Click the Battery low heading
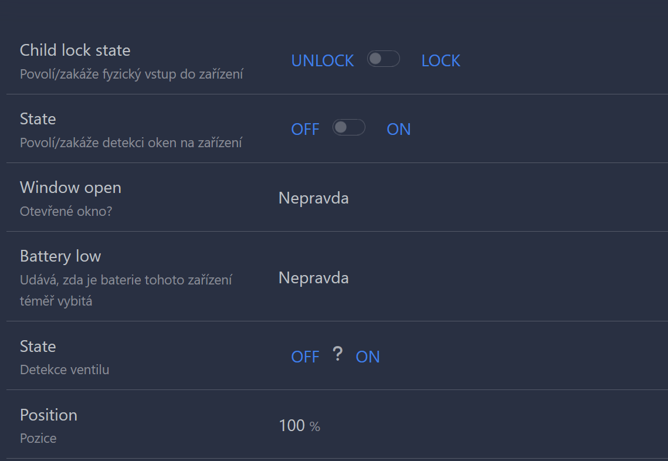 point(60,256)
